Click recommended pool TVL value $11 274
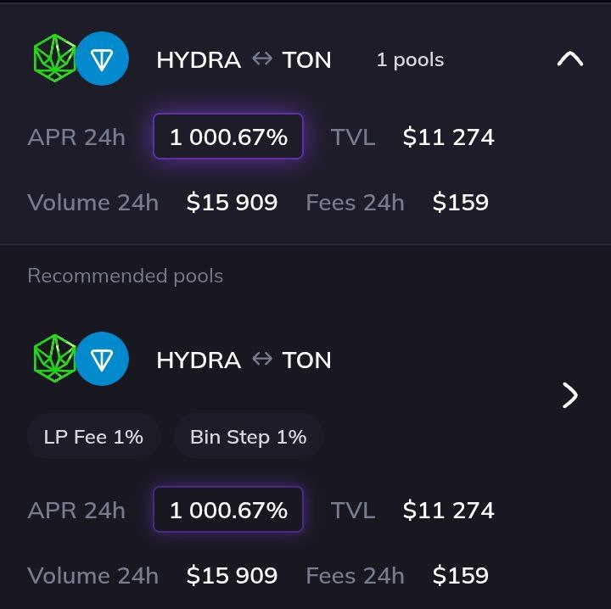 tap(449, 510)
